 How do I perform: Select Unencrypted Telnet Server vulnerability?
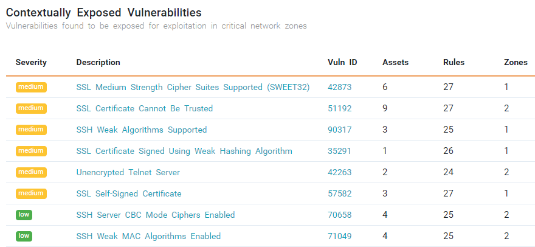click(128, 172)
